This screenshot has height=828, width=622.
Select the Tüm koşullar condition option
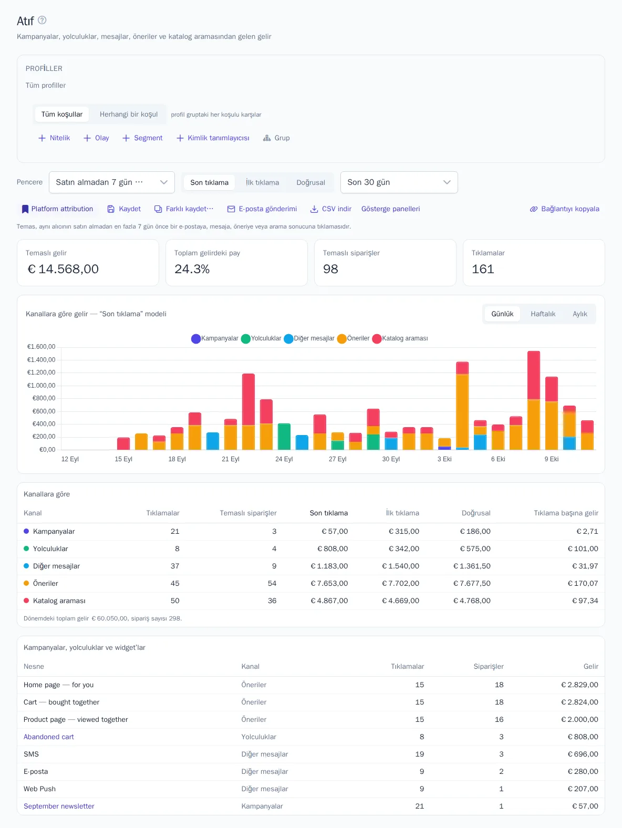coord(62,115)
